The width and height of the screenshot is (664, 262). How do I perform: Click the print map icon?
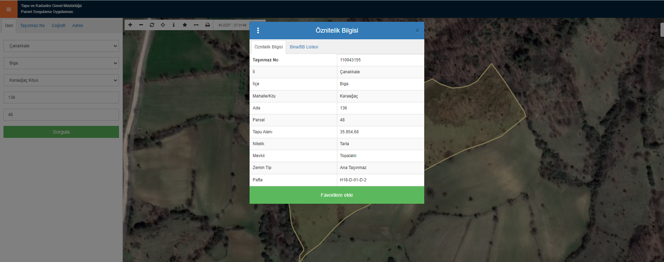207,25
